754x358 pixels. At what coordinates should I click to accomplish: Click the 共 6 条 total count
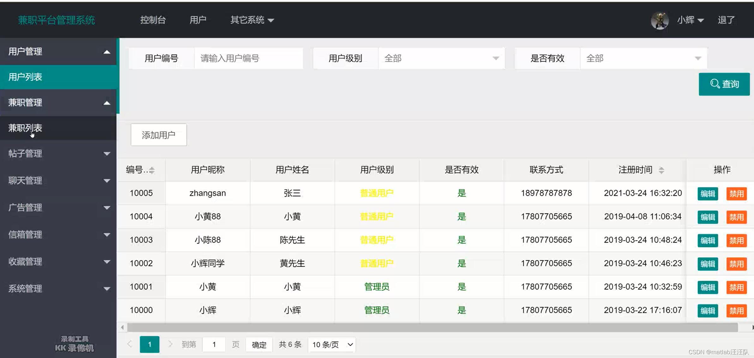click(290, 344)
